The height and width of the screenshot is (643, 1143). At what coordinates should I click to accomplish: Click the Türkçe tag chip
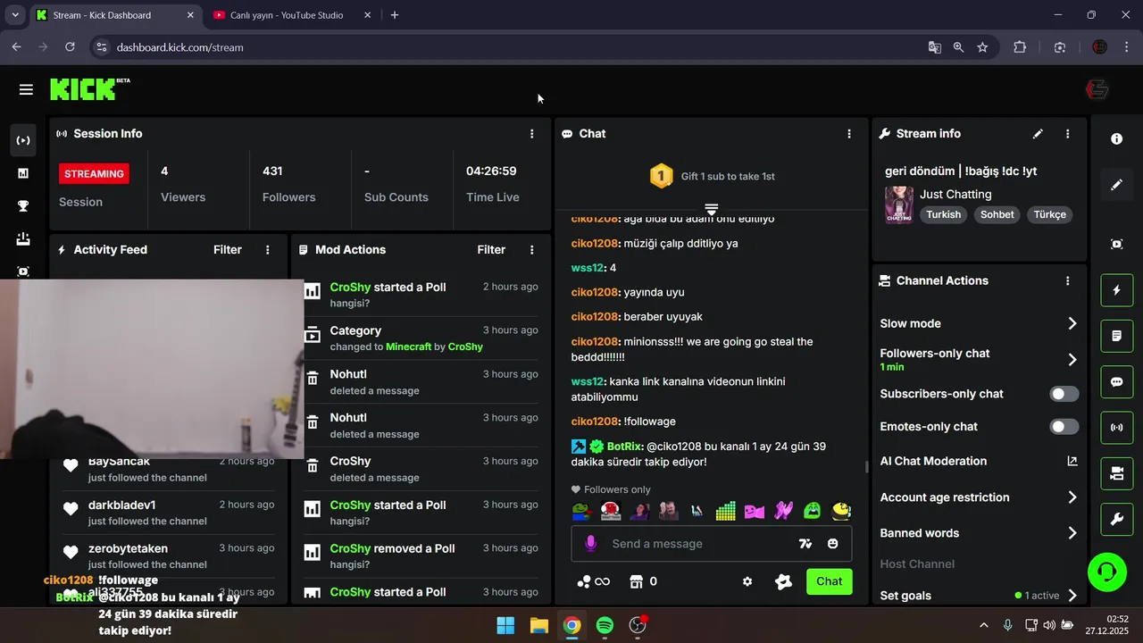pos(1050,214)
